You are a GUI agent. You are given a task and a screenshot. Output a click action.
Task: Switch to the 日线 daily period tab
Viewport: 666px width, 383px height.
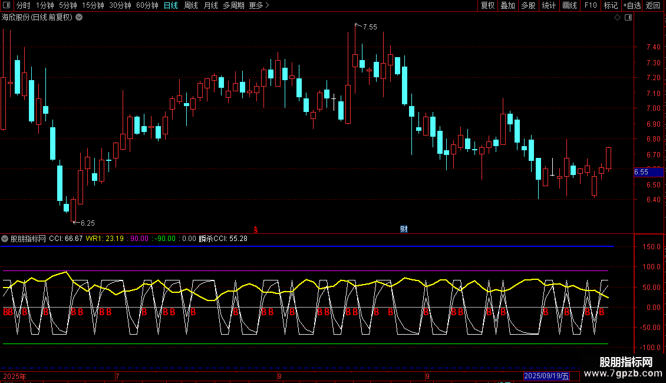point(170,5)
